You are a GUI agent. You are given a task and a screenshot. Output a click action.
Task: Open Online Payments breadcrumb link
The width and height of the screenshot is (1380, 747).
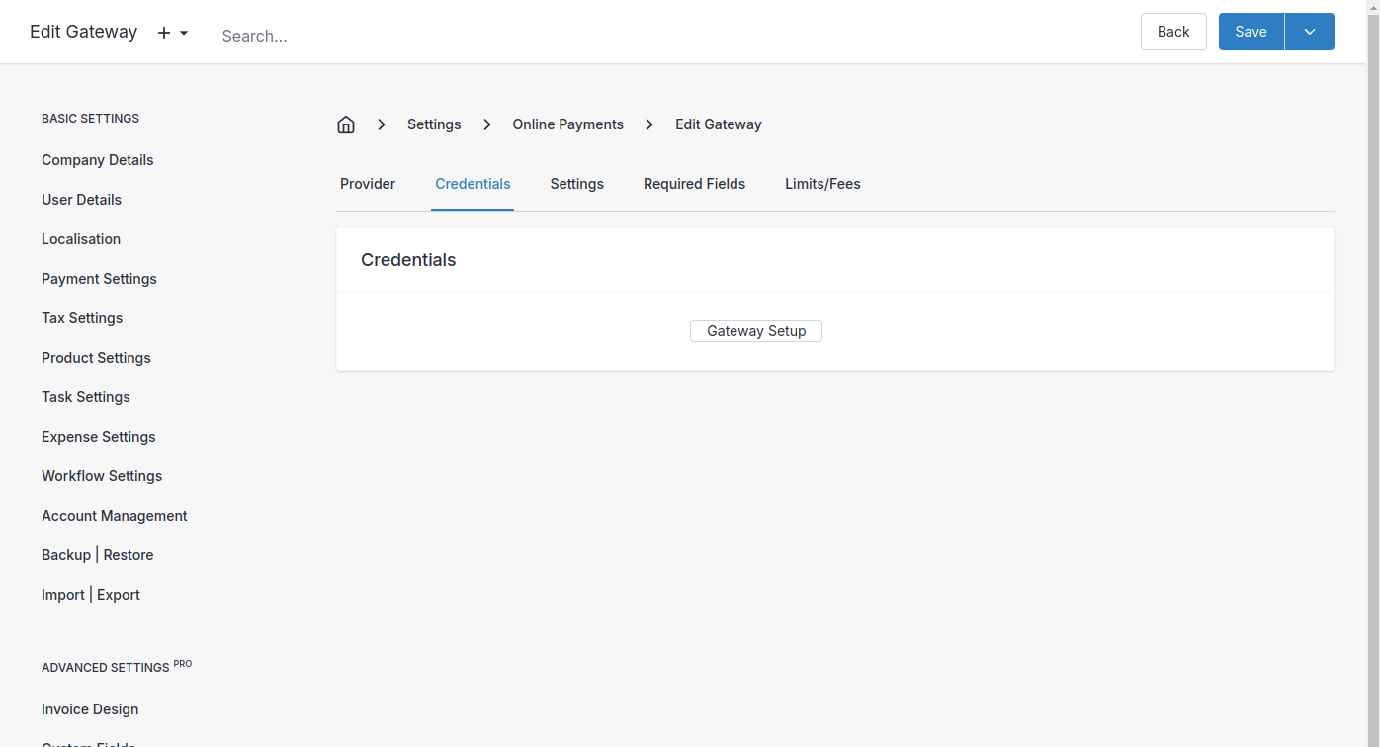click(567, 124)
